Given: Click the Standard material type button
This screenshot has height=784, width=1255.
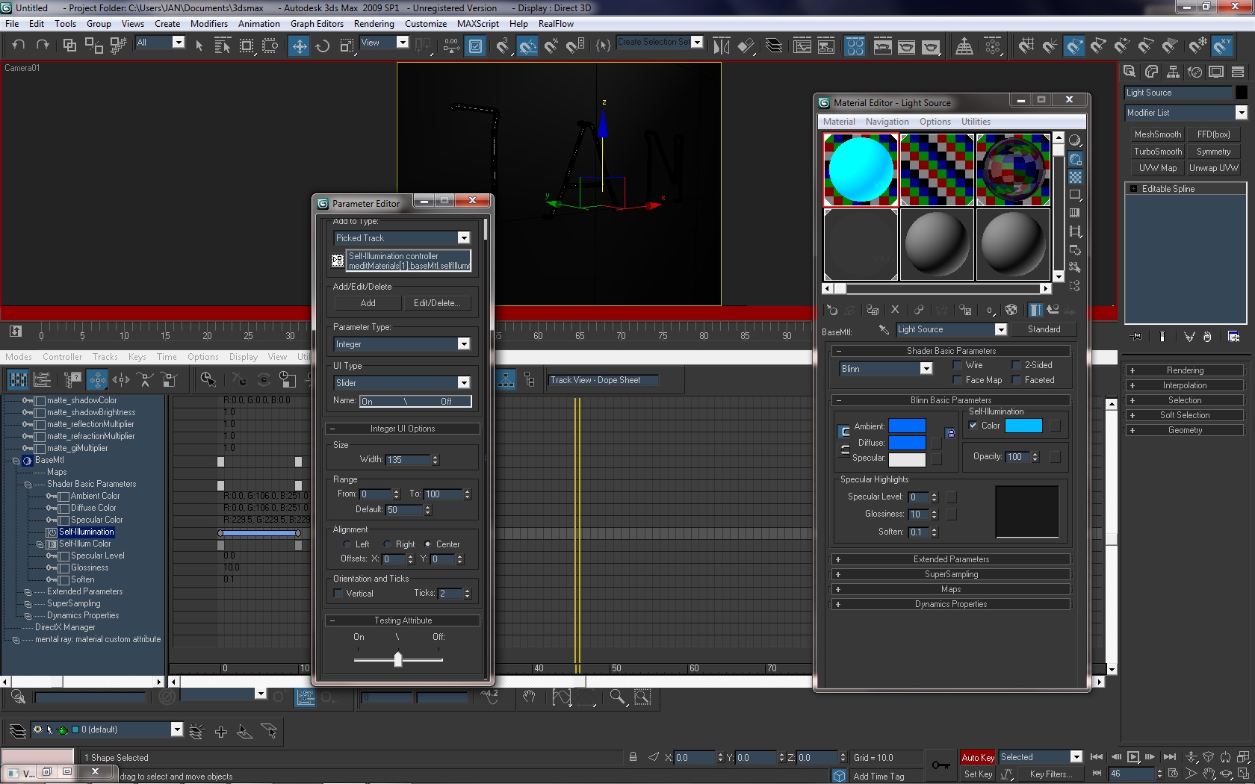Looking at the screenshot, I should 1044,329.
